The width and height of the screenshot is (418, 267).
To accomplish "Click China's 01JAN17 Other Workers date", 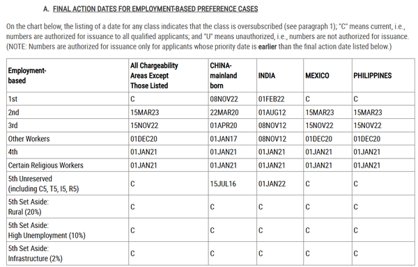I will (x=224, y=139).
